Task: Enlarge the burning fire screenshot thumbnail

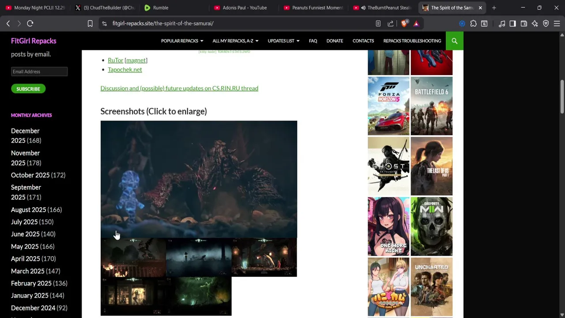Action: tap(133, 257)
